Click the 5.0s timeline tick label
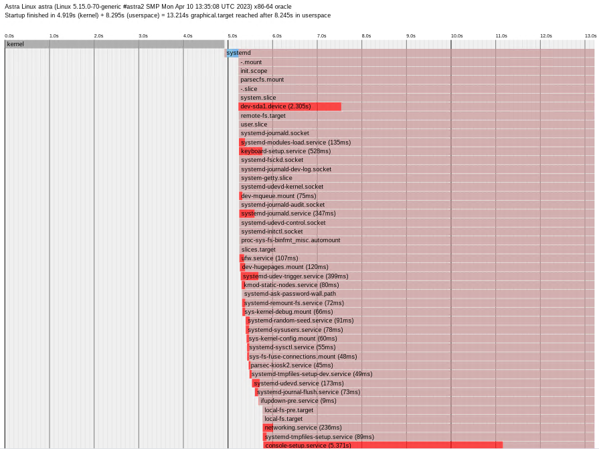The width and height of the screenshot is (599, 449). point(232,35)
